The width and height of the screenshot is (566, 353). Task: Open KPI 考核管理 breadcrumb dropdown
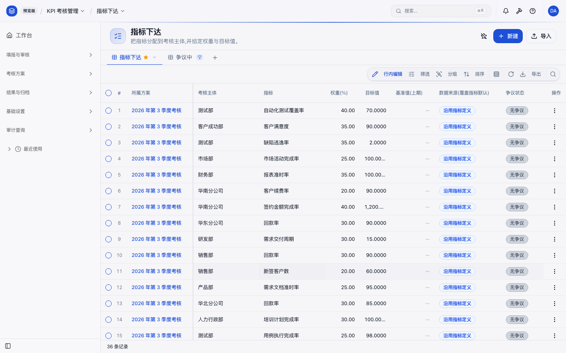[x=66, y=11]
